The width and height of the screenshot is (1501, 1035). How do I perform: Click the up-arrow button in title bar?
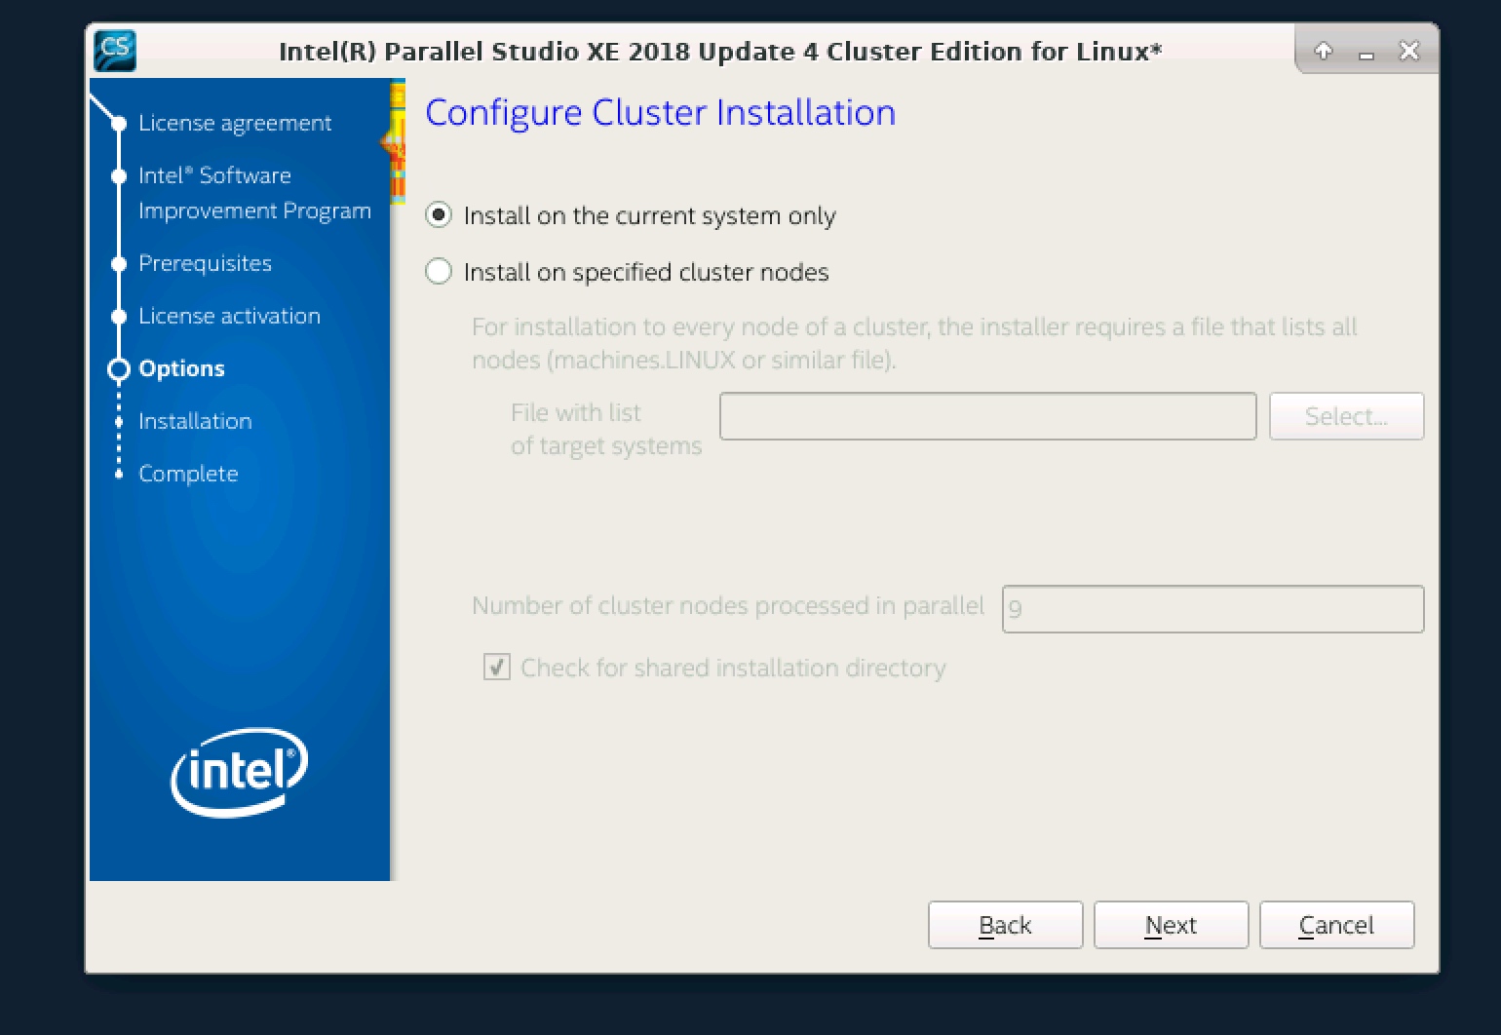click(x=1323, y=51)
